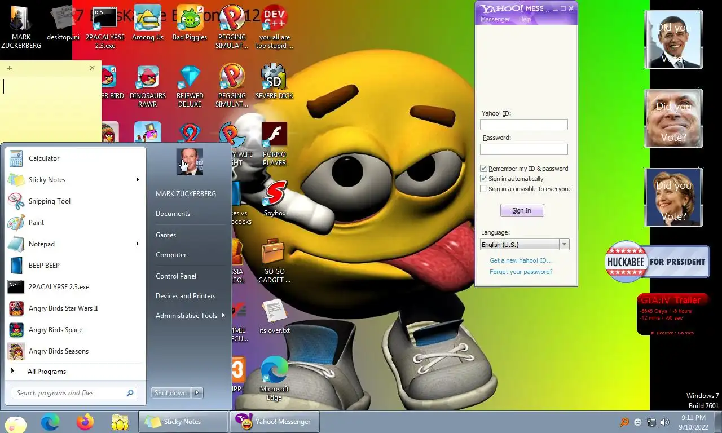Select the desktop.ini file icon
The image size is (722, 433).
(63, 24)
